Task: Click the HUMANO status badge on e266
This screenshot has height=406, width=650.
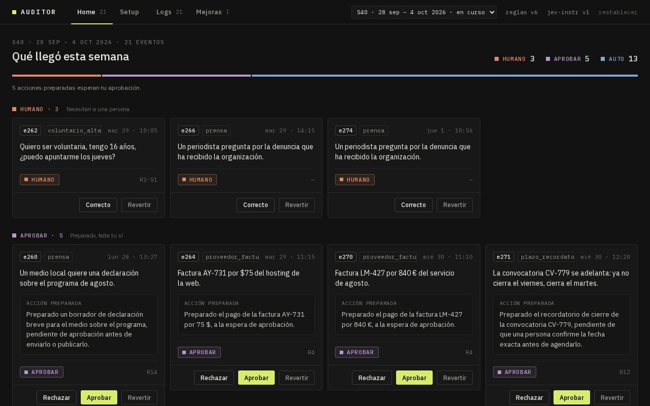Action: pos(197,180)
